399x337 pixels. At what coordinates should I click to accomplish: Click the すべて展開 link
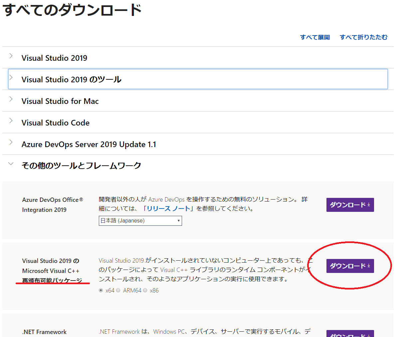(315, 37)
